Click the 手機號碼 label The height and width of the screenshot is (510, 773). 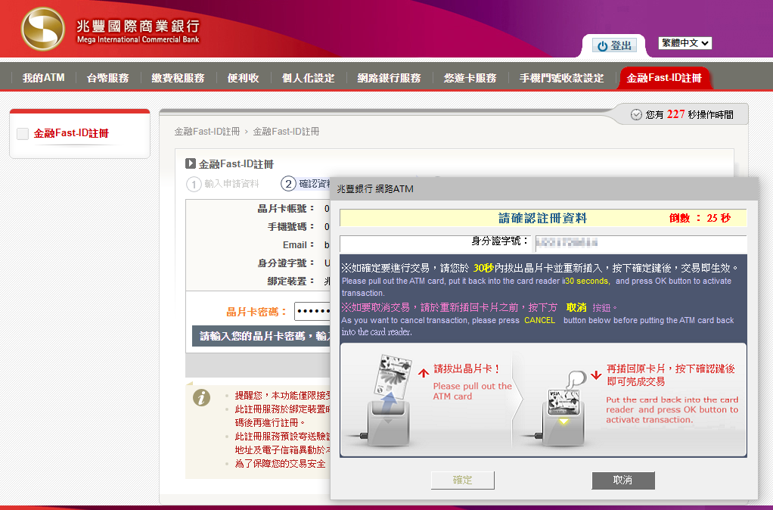291,227
